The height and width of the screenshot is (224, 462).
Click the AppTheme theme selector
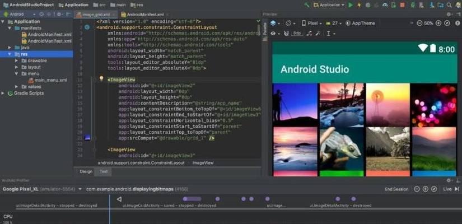point(360,23)
